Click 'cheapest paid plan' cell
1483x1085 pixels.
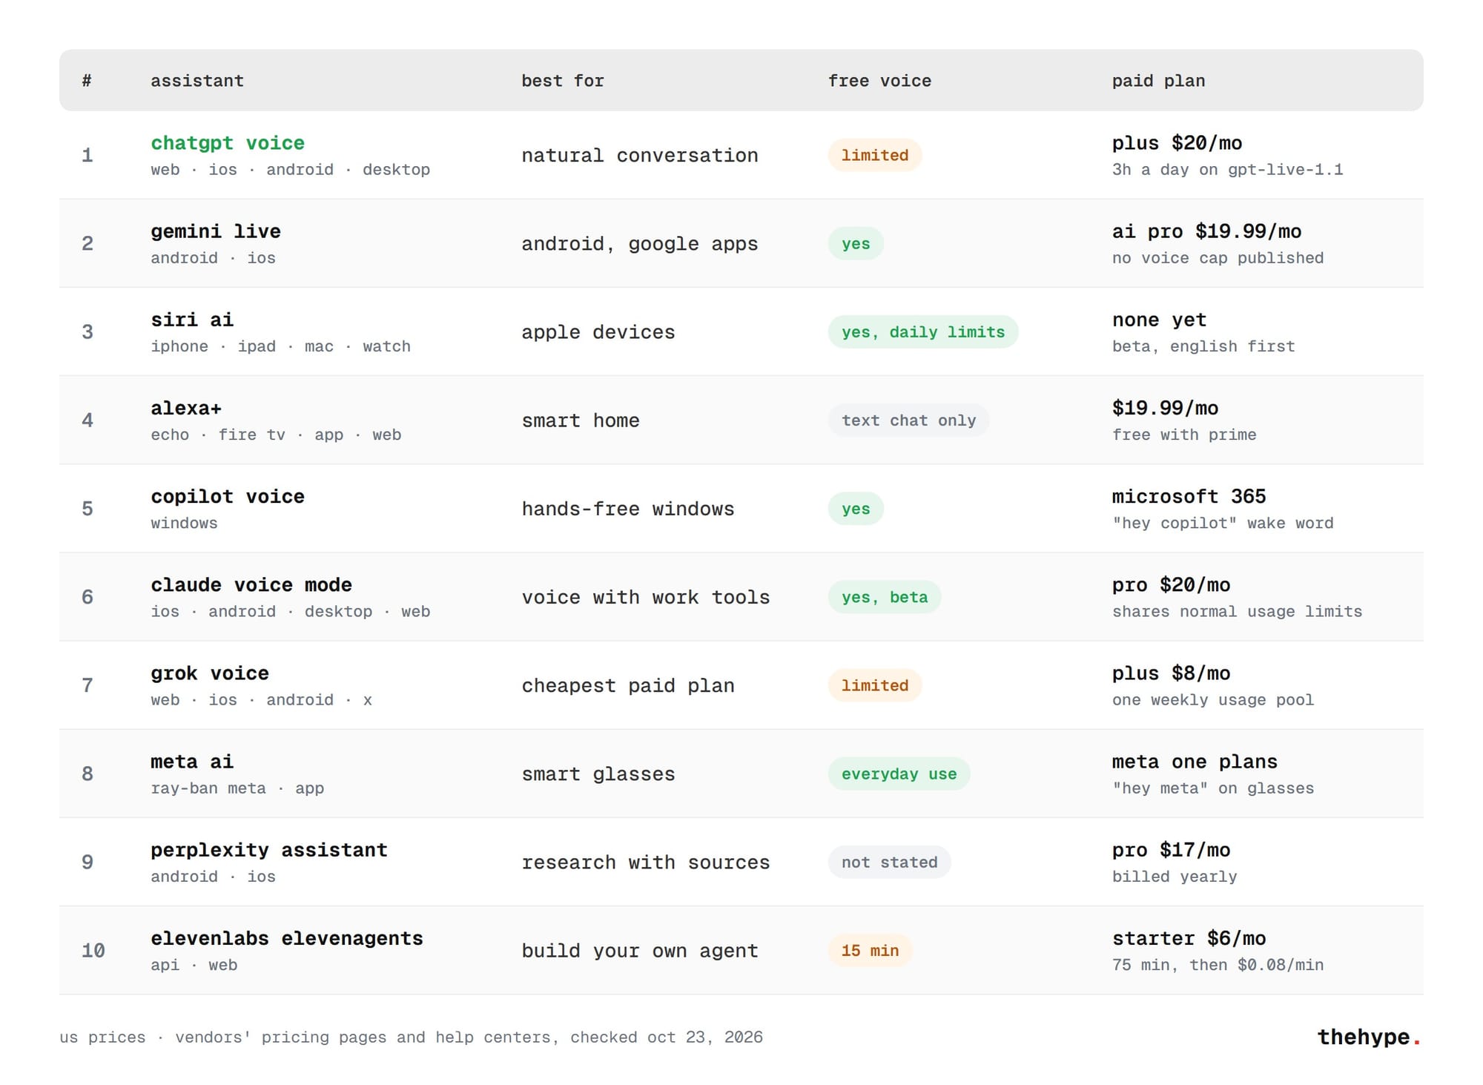pyautogui.click(x=628, y=685)
